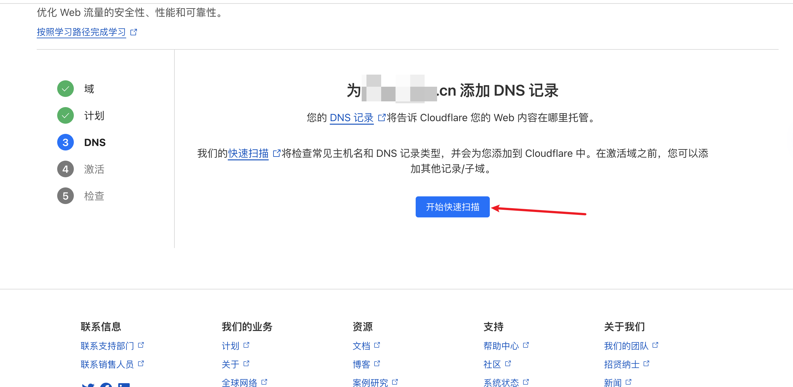Click the step 3 DNS circle
Viewport: 793px width, 387px height.
pos(65,142)
